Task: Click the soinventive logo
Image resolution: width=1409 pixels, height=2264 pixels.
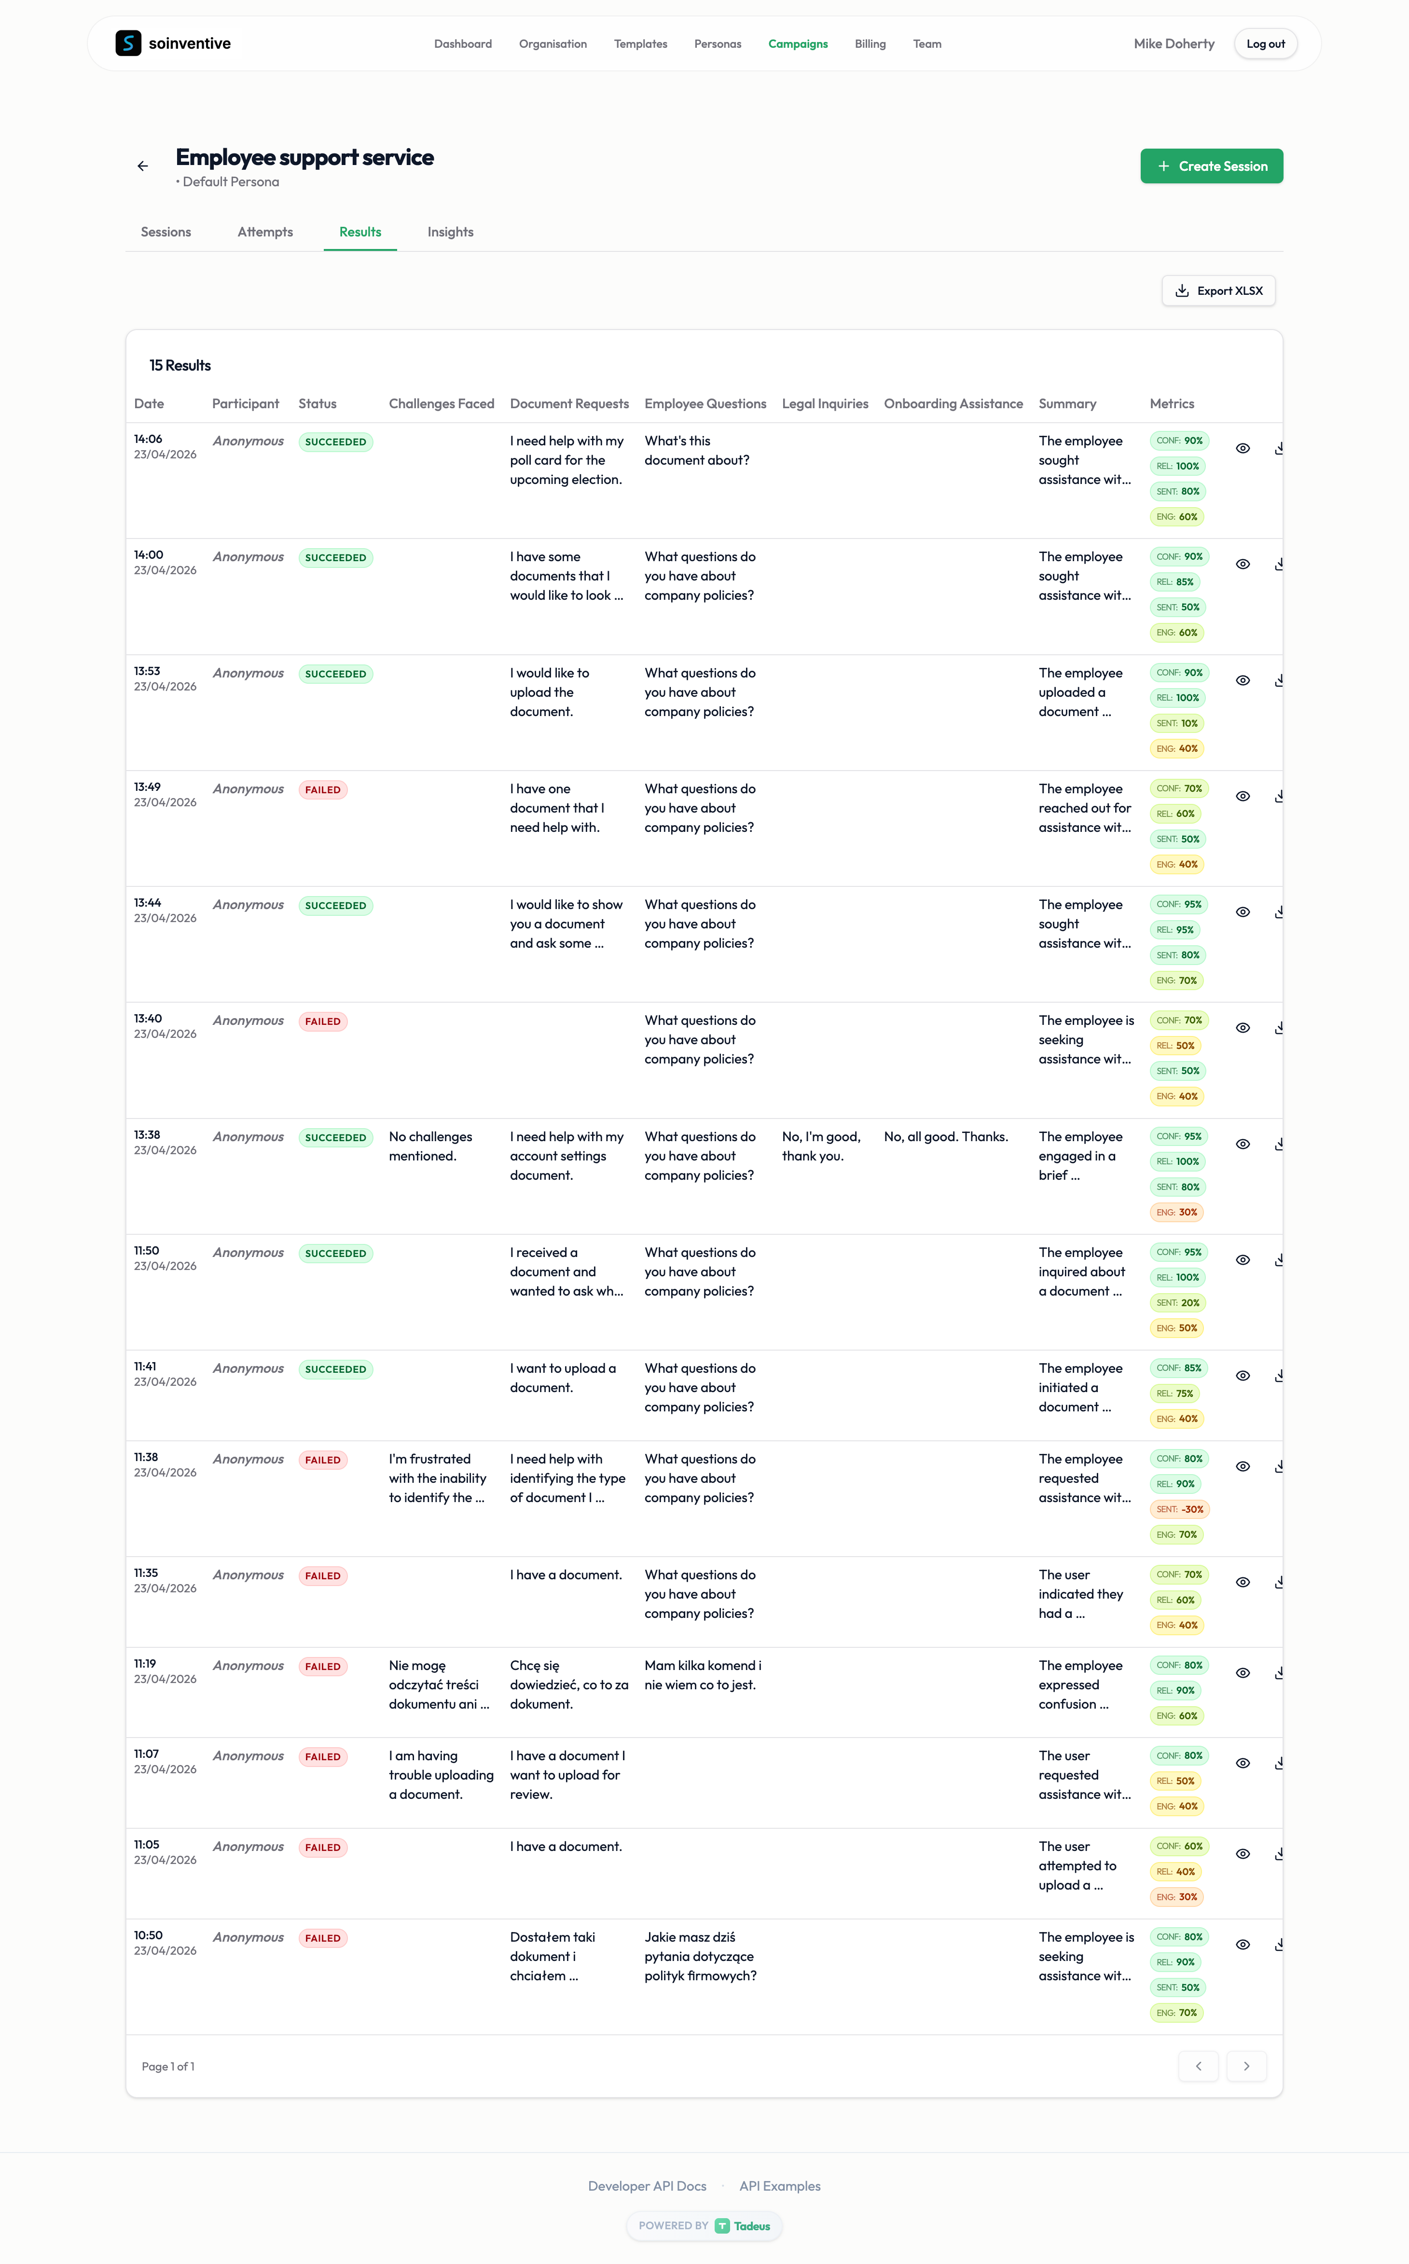Action: click(173, 43)
